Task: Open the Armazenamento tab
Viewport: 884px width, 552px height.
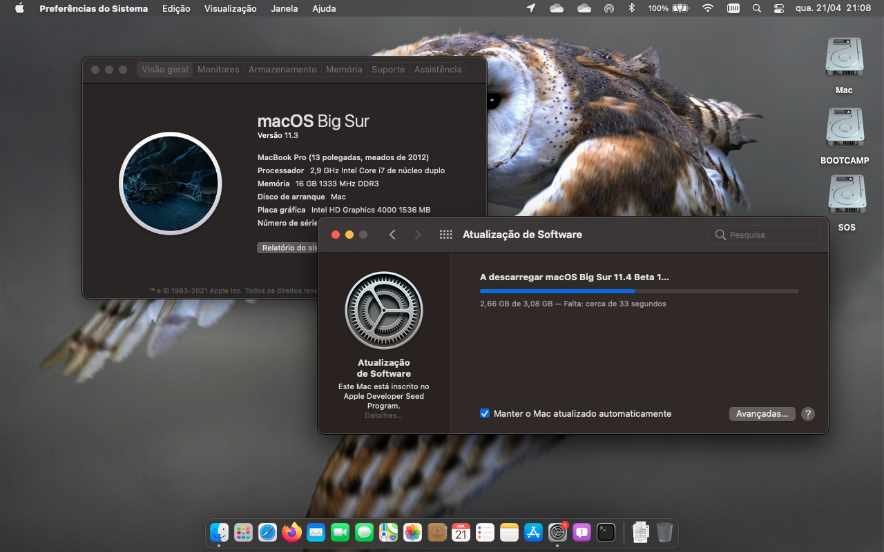Action: point(282,69)
